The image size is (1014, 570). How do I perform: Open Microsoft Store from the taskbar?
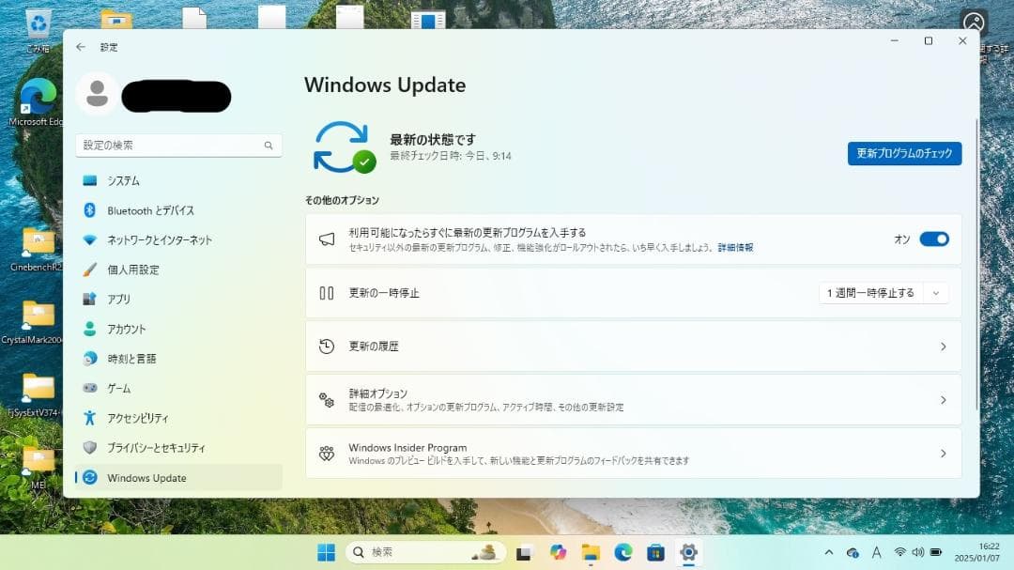[x=654, y=552]
